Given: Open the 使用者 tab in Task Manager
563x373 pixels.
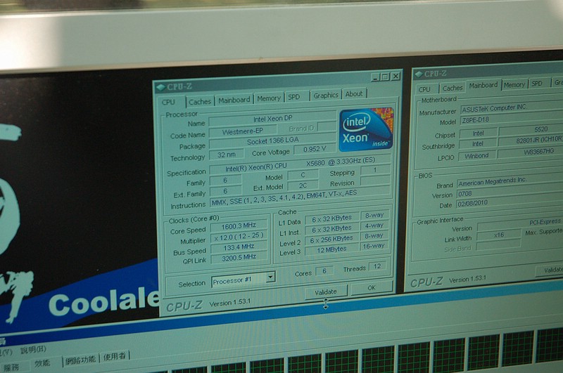Looking at the screenshot, I should [115, 357].
